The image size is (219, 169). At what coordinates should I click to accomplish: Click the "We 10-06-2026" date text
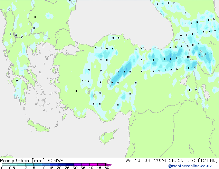tap(146, 161)
